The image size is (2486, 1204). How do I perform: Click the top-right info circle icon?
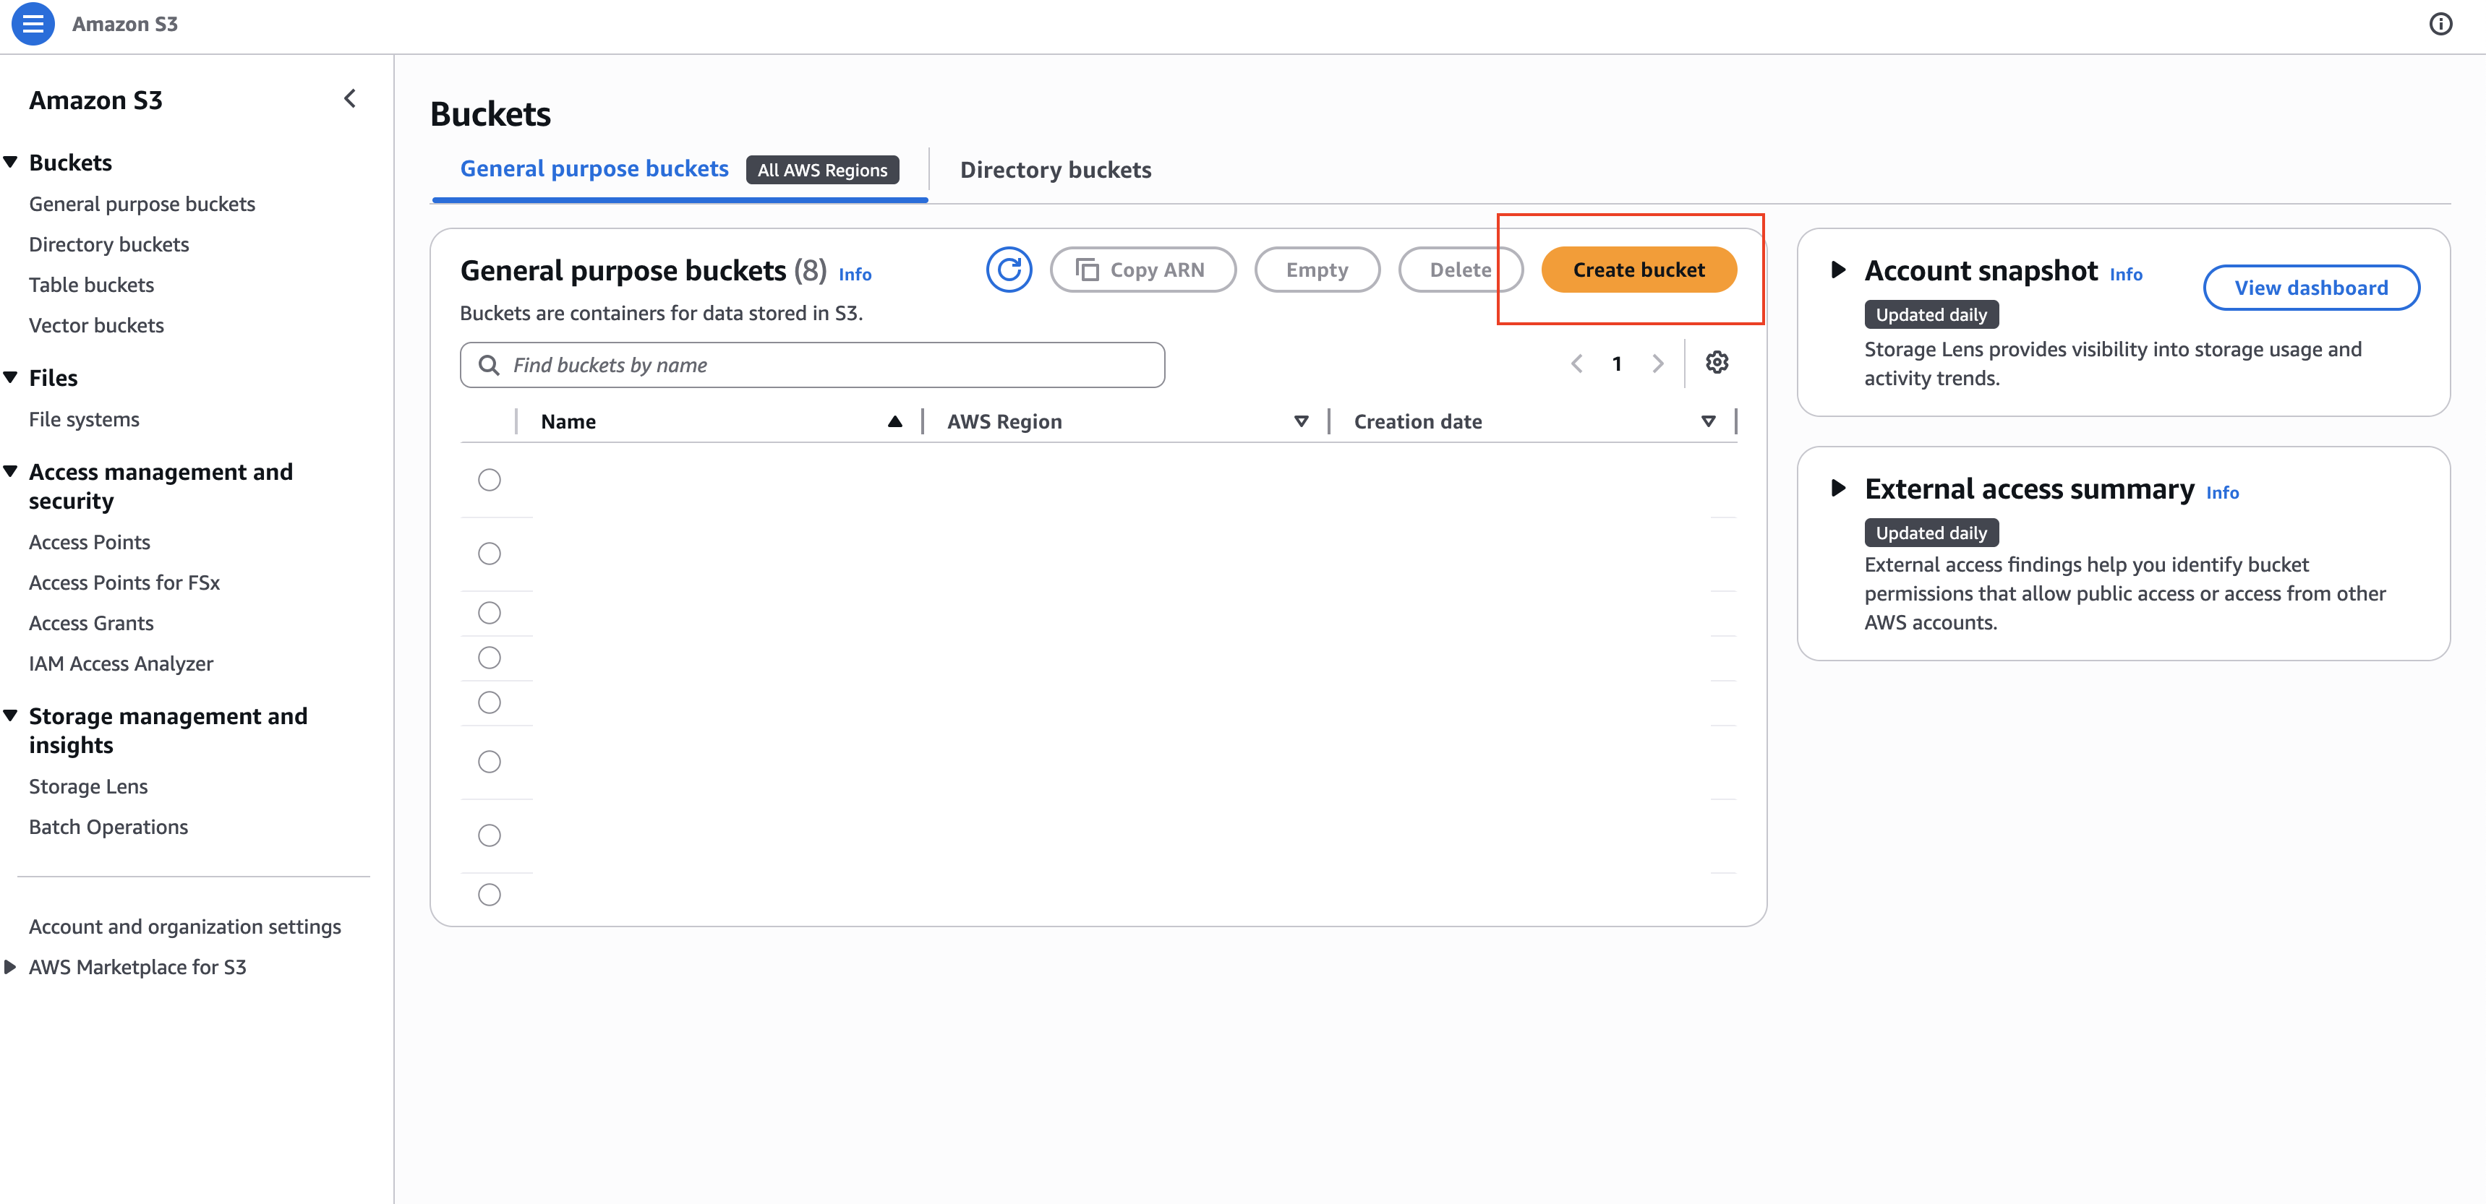[2440, 24]
